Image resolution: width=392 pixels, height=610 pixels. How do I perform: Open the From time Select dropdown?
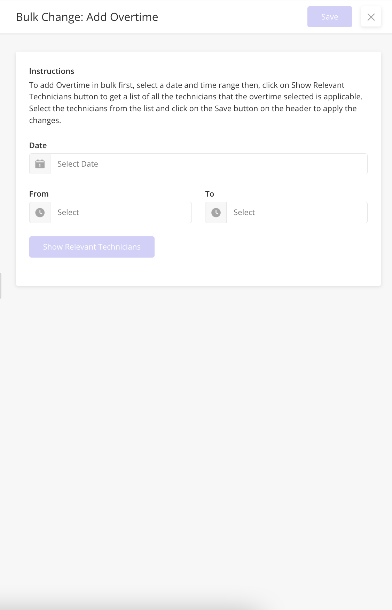tap(121, 212)
